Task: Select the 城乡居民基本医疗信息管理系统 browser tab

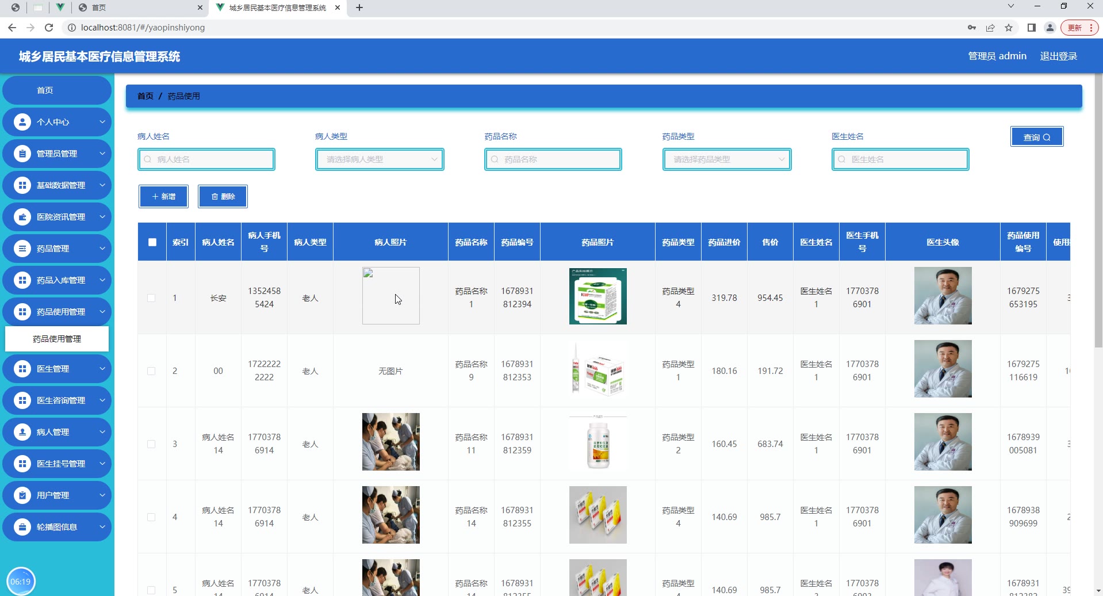Action: tap(278, 7)
